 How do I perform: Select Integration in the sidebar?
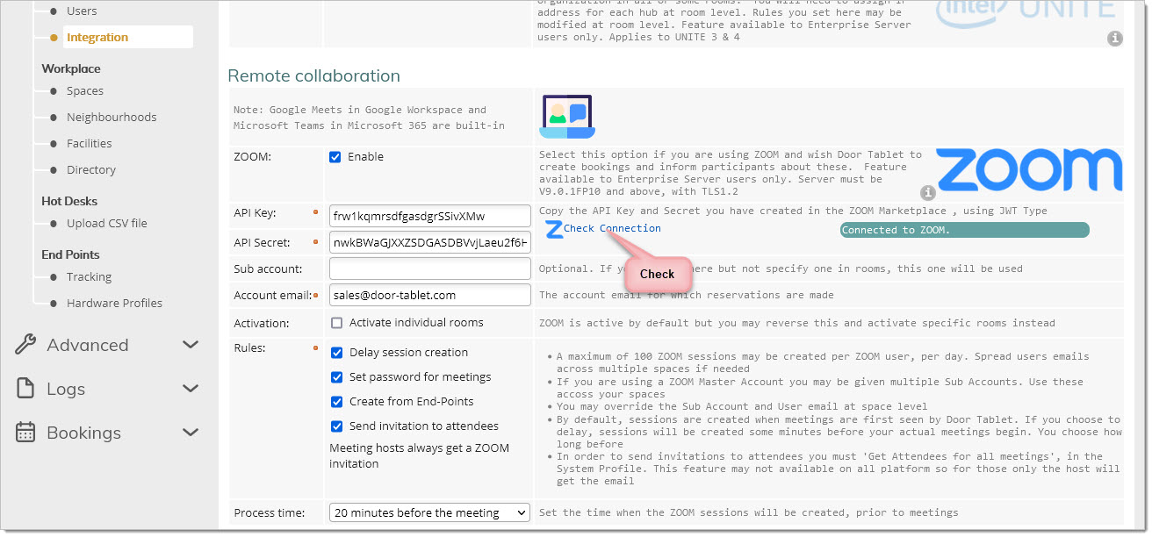point(97,37)
